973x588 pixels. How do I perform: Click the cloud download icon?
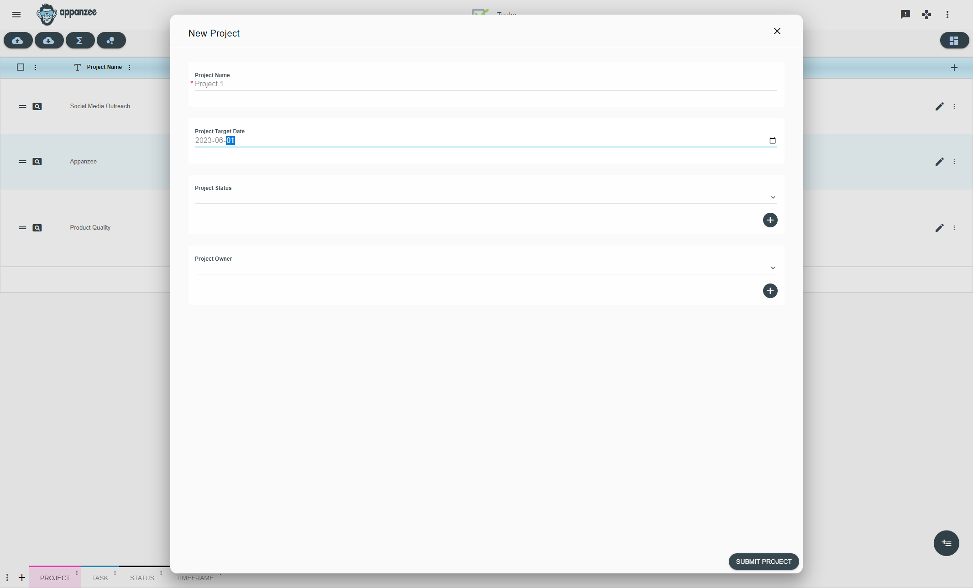tap(49, 41)
